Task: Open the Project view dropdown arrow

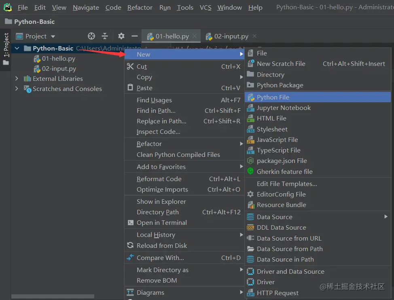Action: [x=53, y=36]
